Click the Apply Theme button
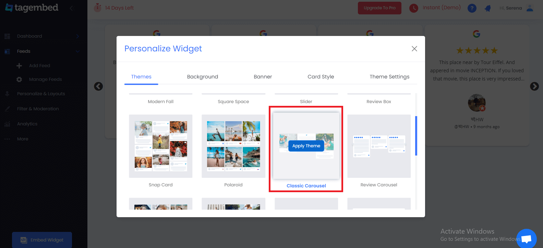543x248 pixels. point(306,146)
